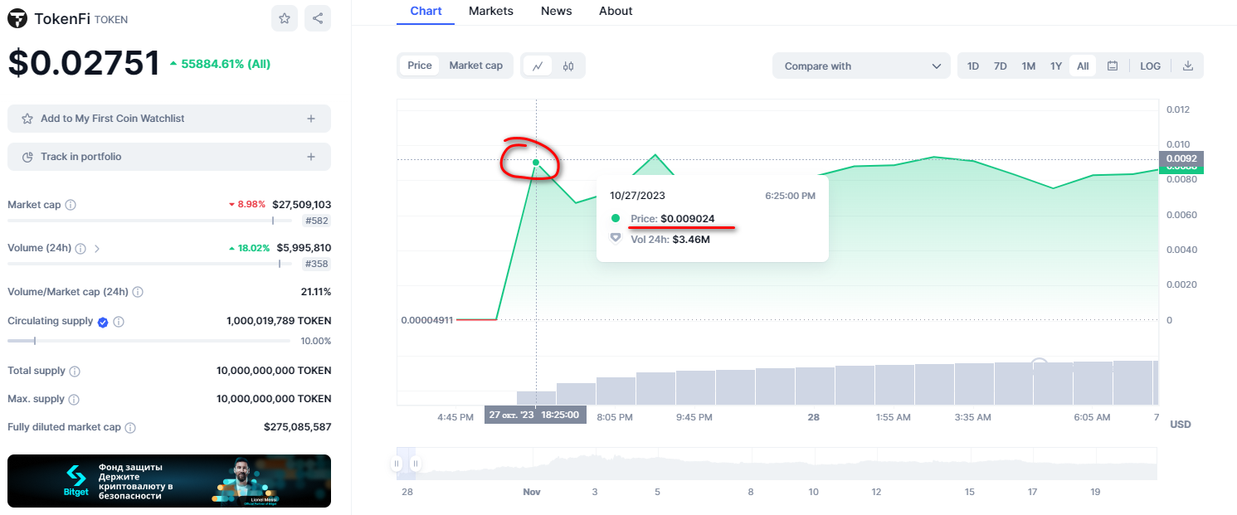Switch chart to Market cap

(475, 66)
